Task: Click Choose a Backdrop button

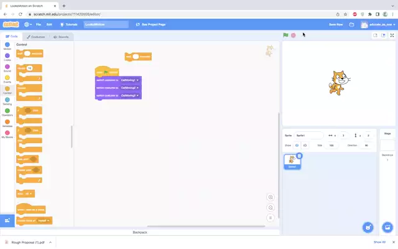Action: 387,227
